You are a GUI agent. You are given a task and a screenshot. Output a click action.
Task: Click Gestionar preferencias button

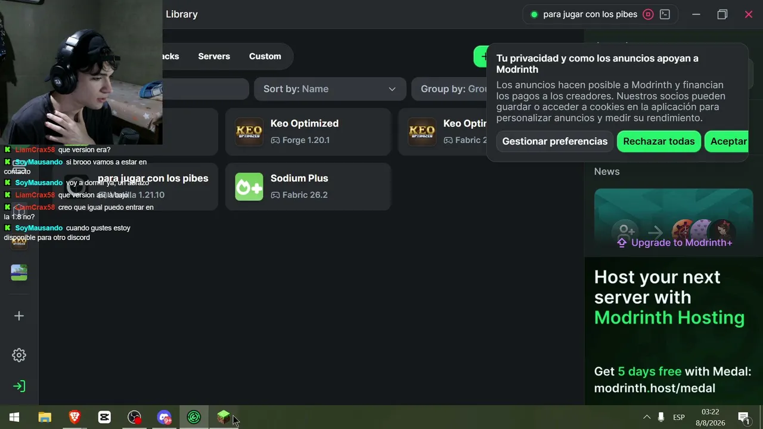pyautogui.click(x=555, y=141)
